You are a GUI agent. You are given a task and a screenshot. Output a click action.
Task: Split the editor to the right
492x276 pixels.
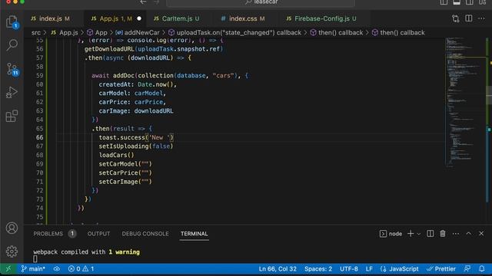[468, 18]
